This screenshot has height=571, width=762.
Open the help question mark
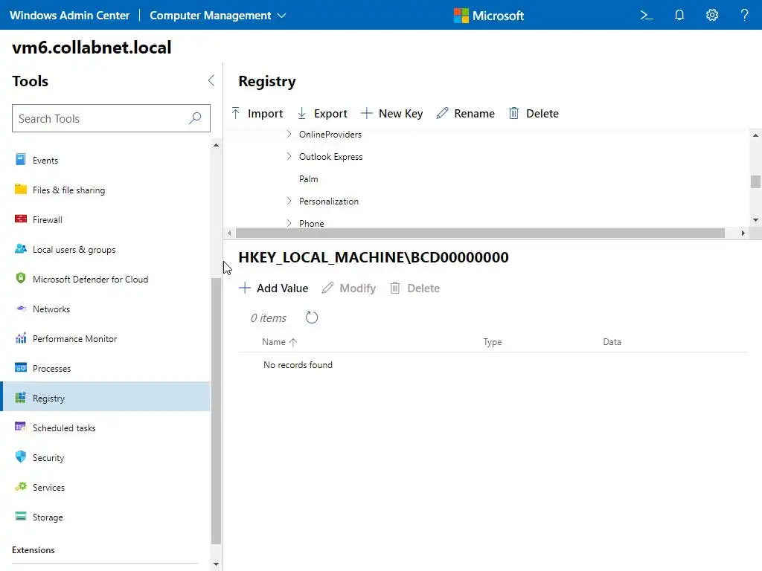[x=744, y=16]
